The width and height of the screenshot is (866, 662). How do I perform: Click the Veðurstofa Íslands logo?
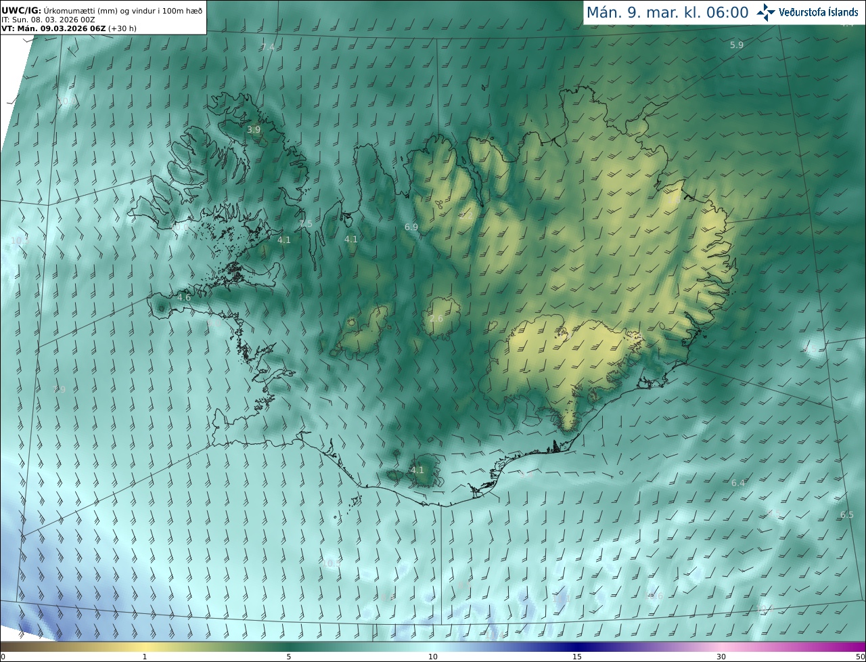(808, 12)
